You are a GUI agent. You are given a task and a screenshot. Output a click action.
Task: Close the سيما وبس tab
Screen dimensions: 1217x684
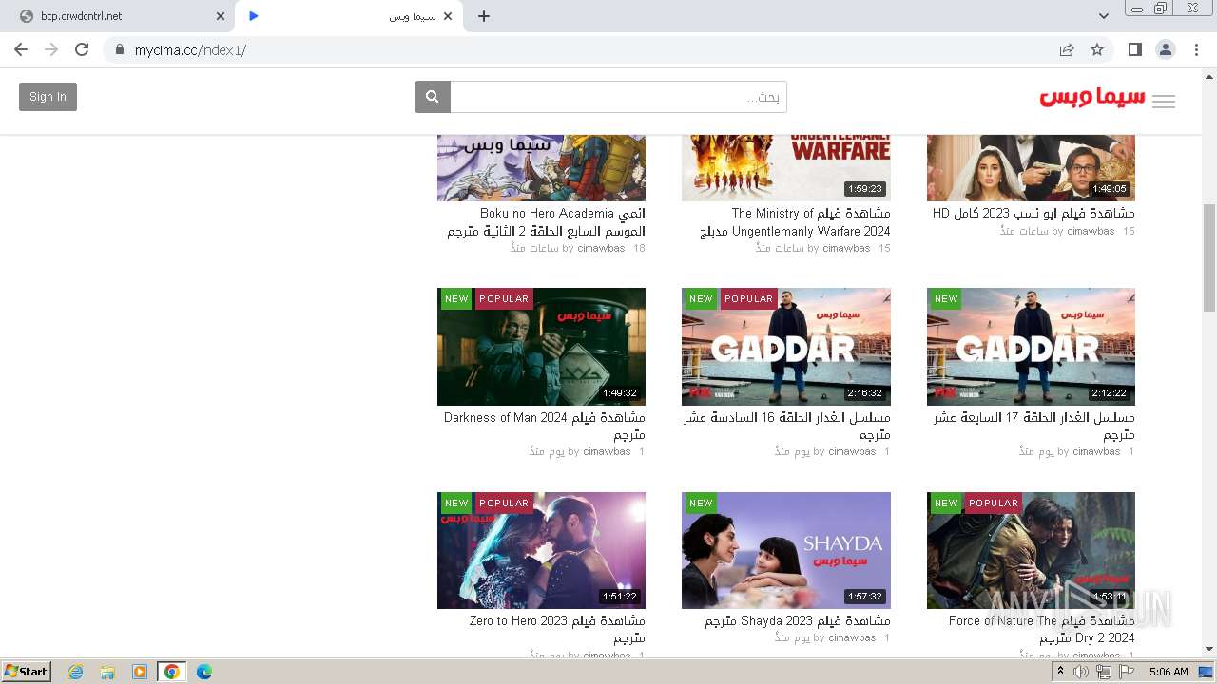tap(448, 16)
